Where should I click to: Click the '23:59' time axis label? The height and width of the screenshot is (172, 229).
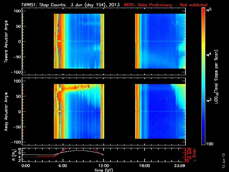[x=180, y=166]
